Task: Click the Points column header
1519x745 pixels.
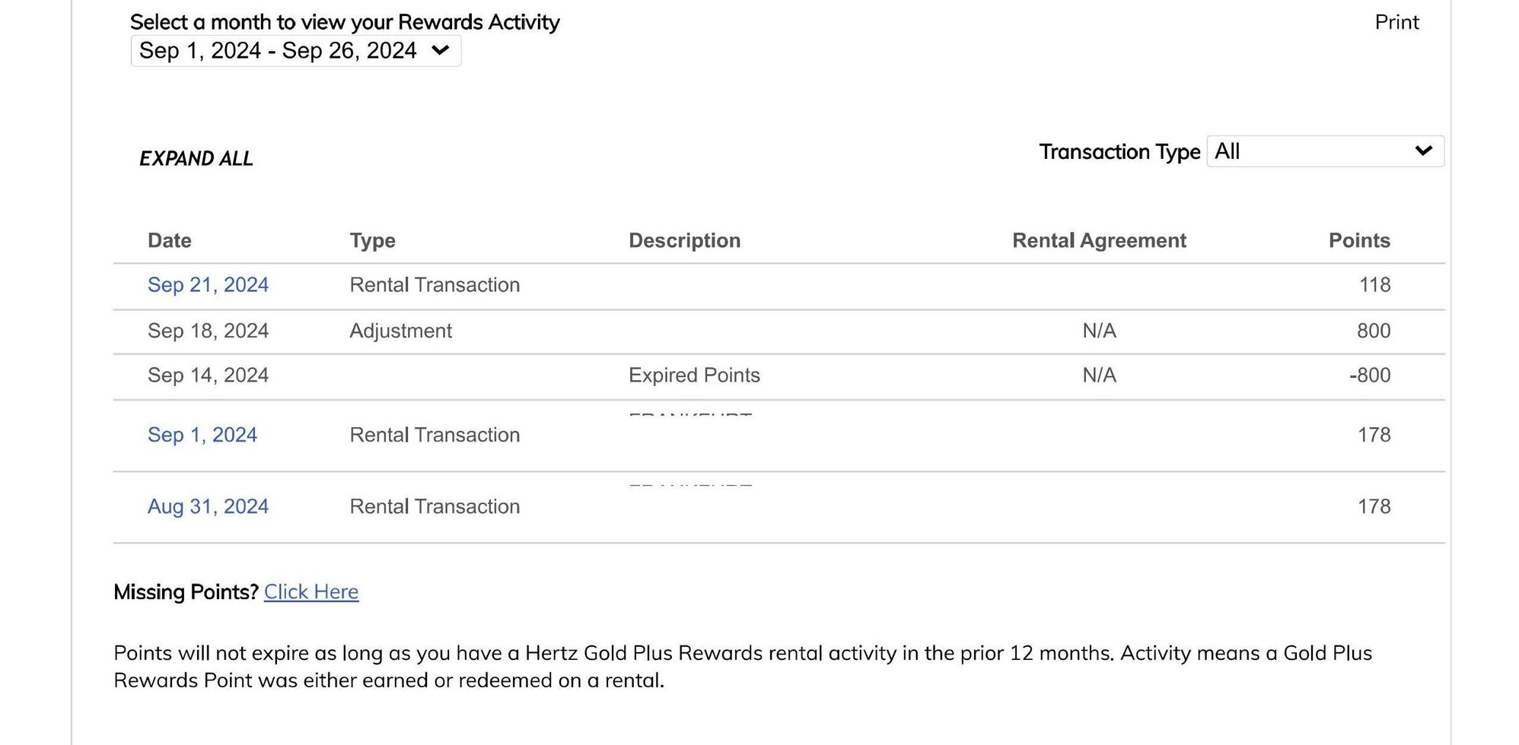Action: pyautogui.click(x=1358, y=240)
